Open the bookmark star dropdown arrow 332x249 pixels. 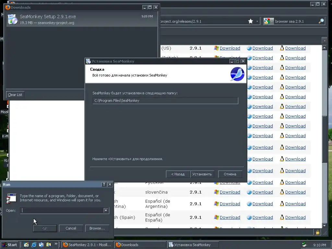point(257,21)
